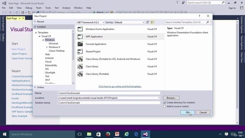Select the Universal tree item
245x138 pixels.
pyautogui.click(x=54, y=43)
